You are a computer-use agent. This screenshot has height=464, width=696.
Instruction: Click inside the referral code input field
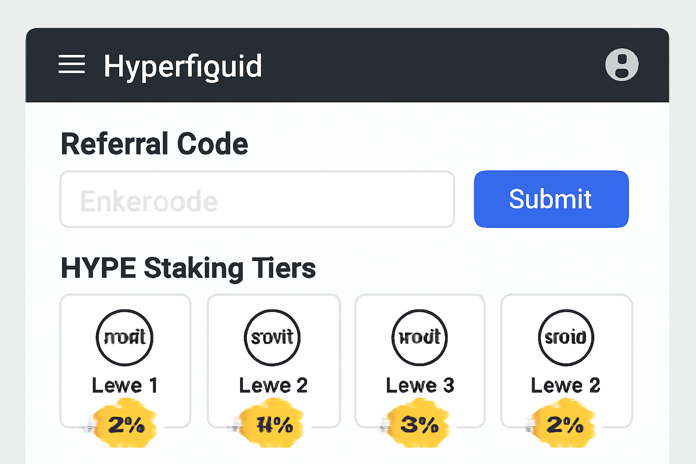tap(257, 199)
